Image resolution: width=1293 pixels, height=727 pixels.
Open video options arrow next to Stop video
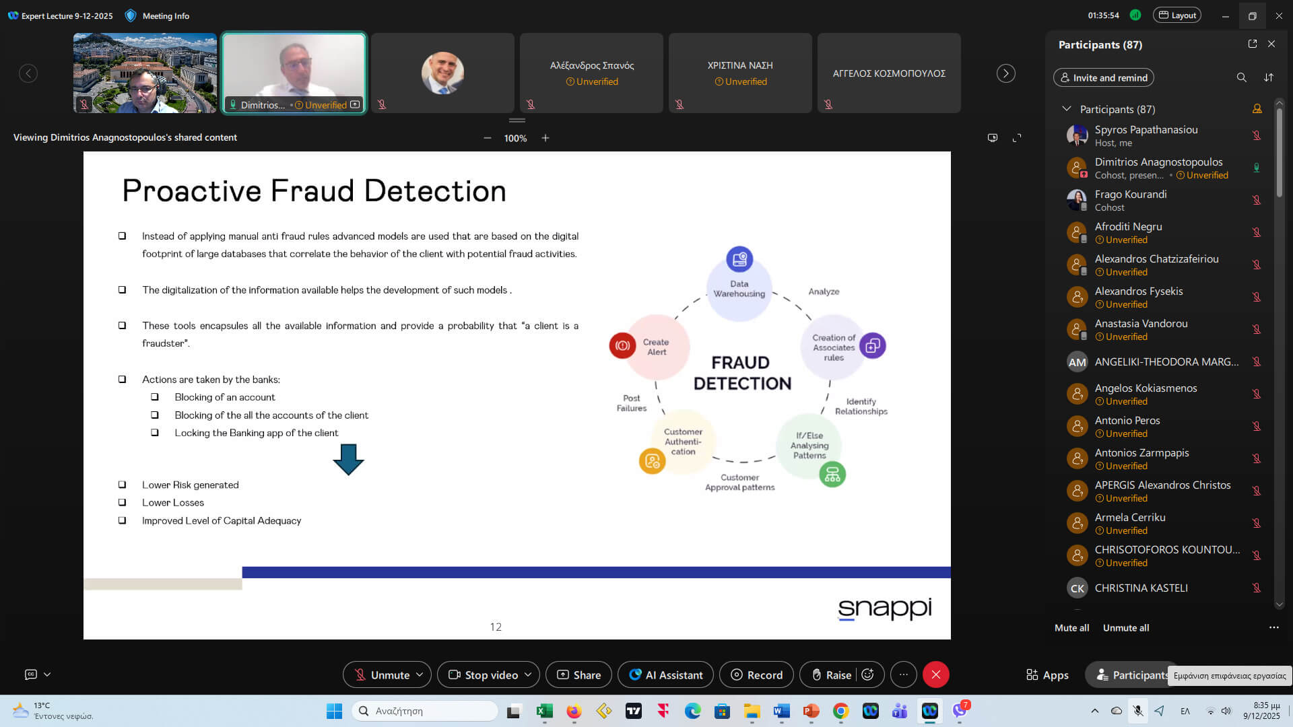[528, 674]
